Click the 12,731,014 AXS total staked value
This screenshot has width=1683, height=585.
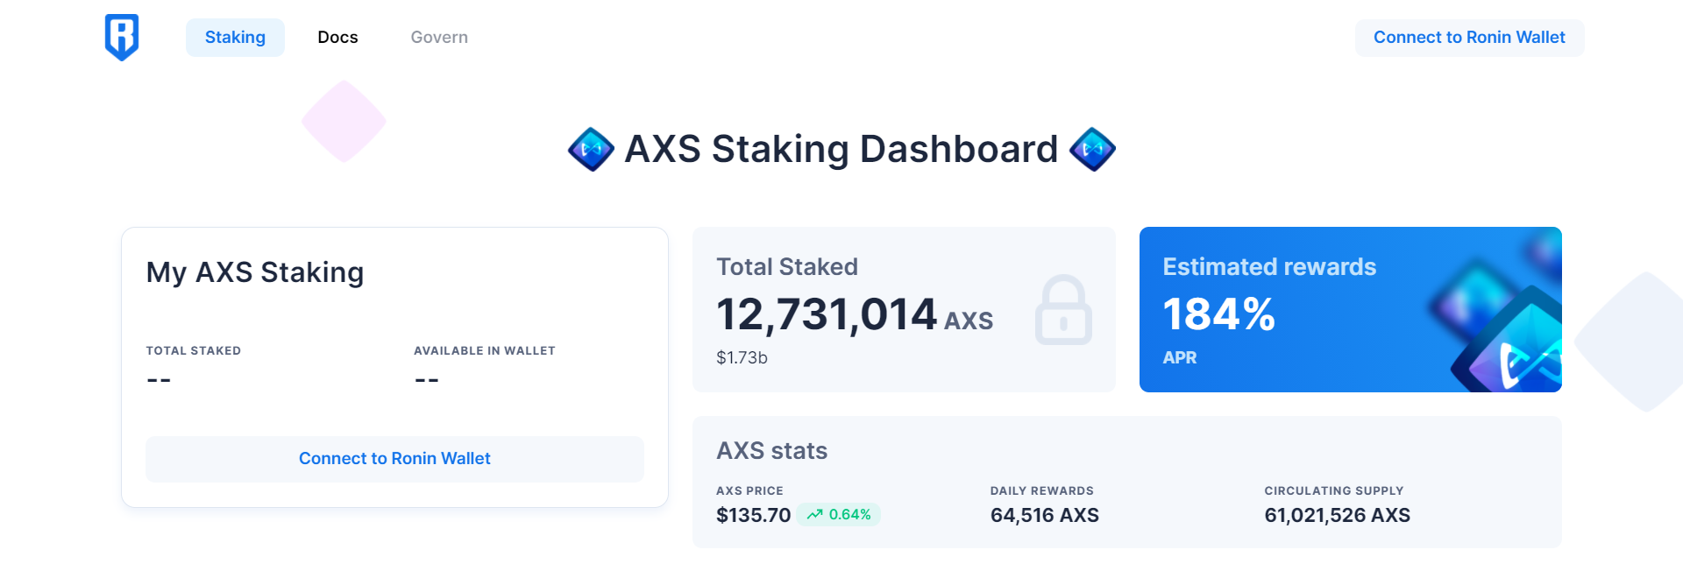(x=855, y=315)
